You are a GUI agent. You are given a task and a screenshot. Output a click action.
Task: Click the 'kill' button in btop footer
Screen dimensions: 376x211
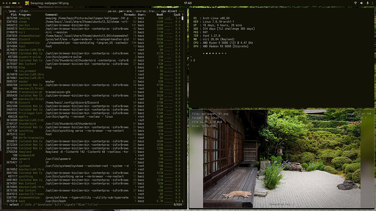(x=58, y=204)
